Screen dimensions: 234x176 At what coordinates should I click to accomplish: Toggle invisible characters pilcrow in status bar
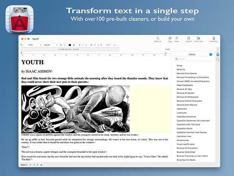pyautogui.click(x=38, y=165)
